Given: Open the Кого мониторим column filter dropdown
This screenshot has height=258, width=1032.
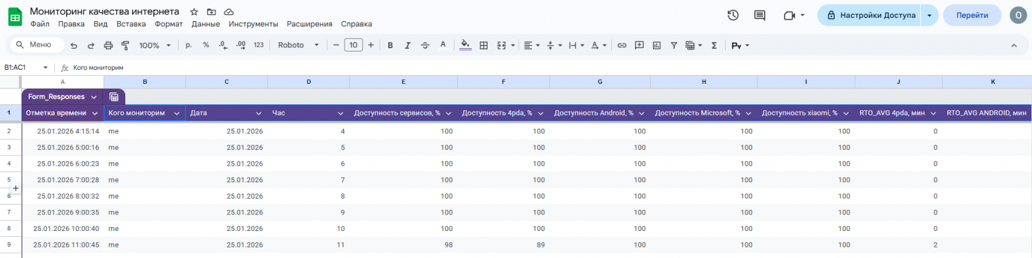Looking at the screenshot, I should coord(177,113).
